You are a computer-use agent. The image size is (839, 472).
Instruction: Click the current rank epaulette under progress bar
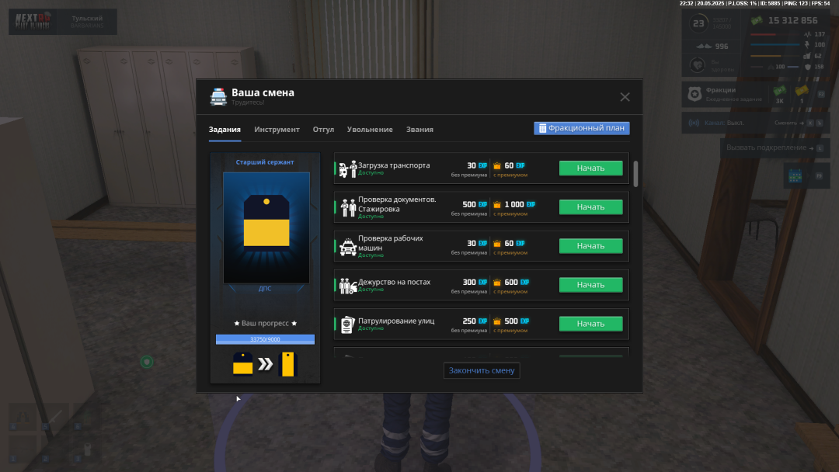point(243,364)
